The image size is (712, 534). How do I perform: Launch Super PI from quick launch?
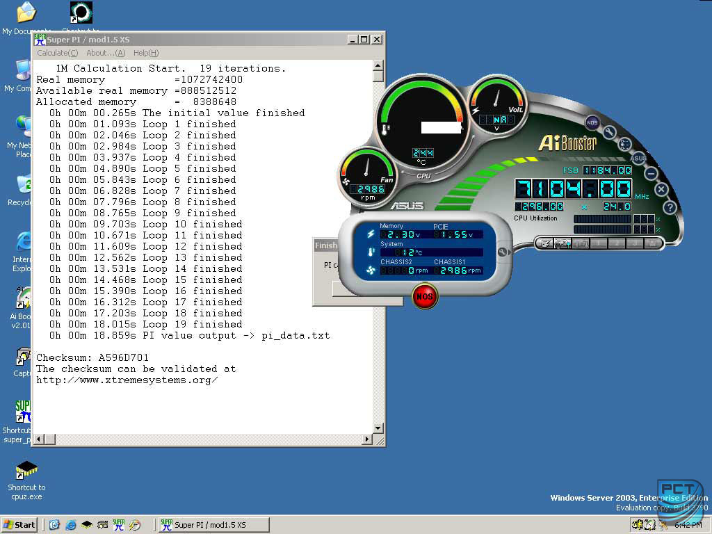[118, 525]
